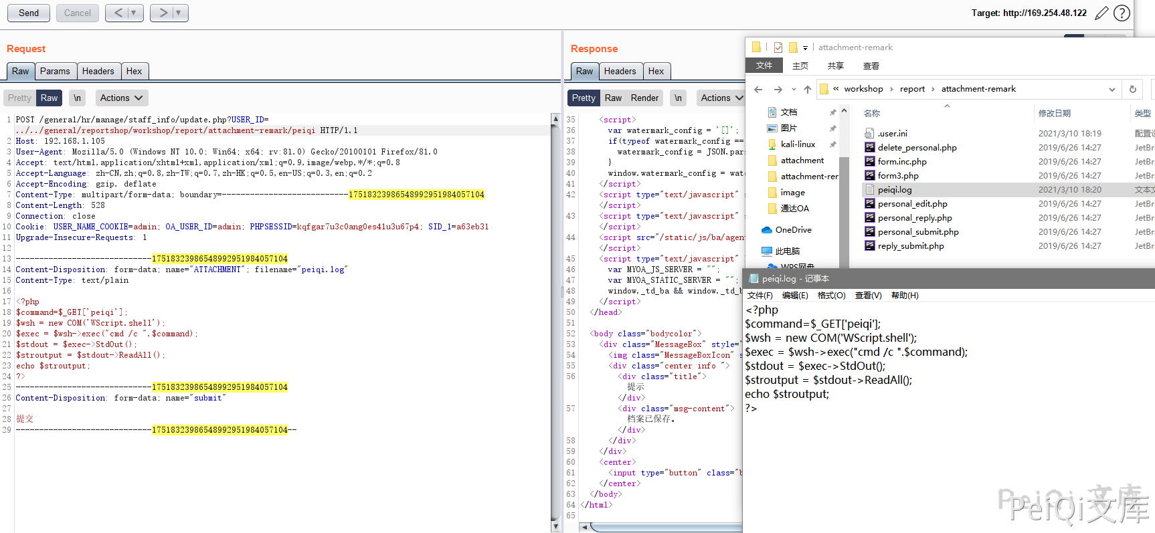This screenshot has height=533, width=1155.
Task: Open Explorer quick access toolbar dropdown
Action: coord(805,47)
